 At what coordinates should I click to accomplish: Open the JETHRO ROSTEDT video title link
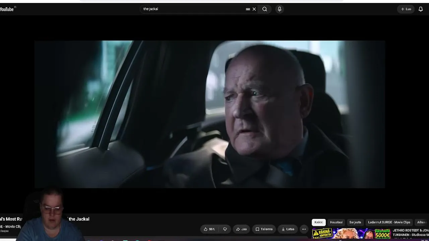tap(411, 233)
